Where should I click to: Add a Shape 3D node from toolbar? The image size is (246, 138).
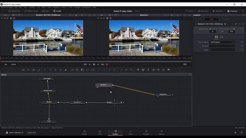pyautogui.click(x=143, y=70)
